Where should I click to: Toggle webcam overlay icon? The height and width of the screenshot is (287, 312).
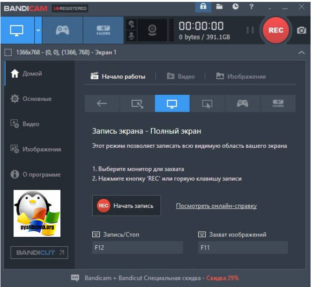[152, 30]
